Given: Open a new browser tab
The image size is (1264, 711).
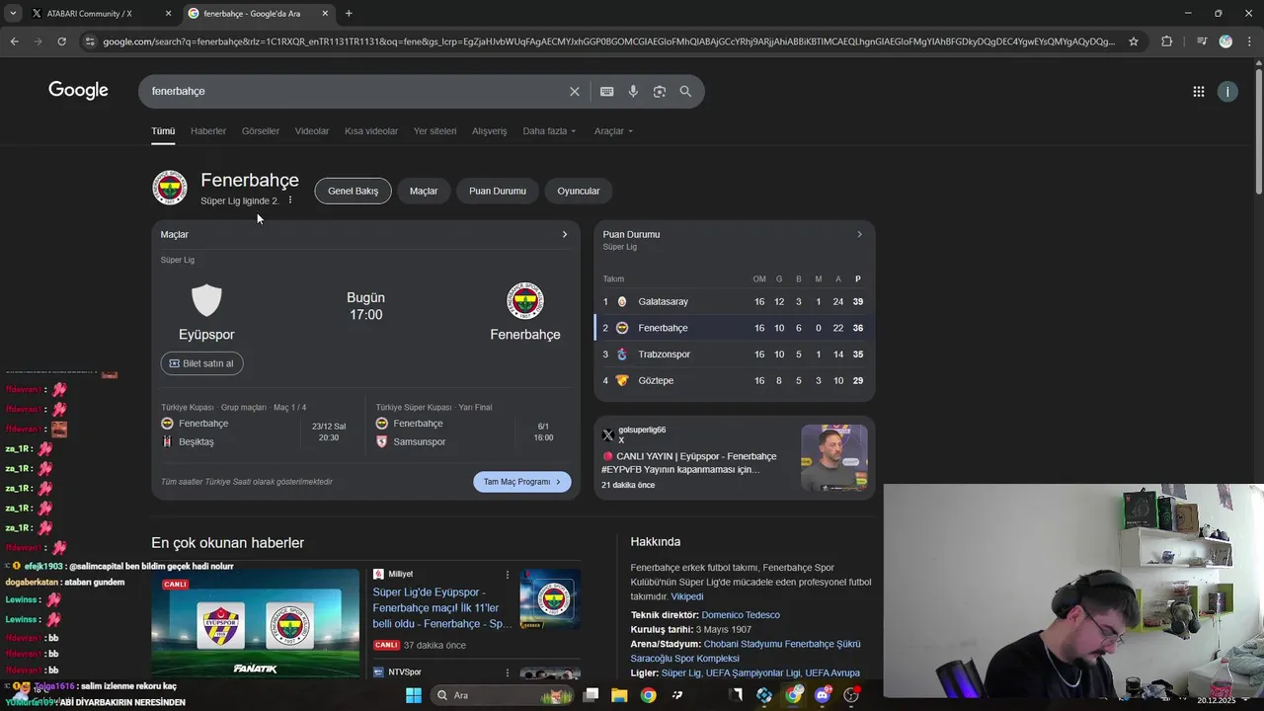Looking at the screenshot, I should (x=349, y=14).
